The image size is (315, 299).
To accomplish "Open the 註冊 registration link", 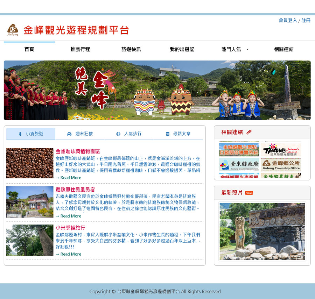I will point(306,20).
